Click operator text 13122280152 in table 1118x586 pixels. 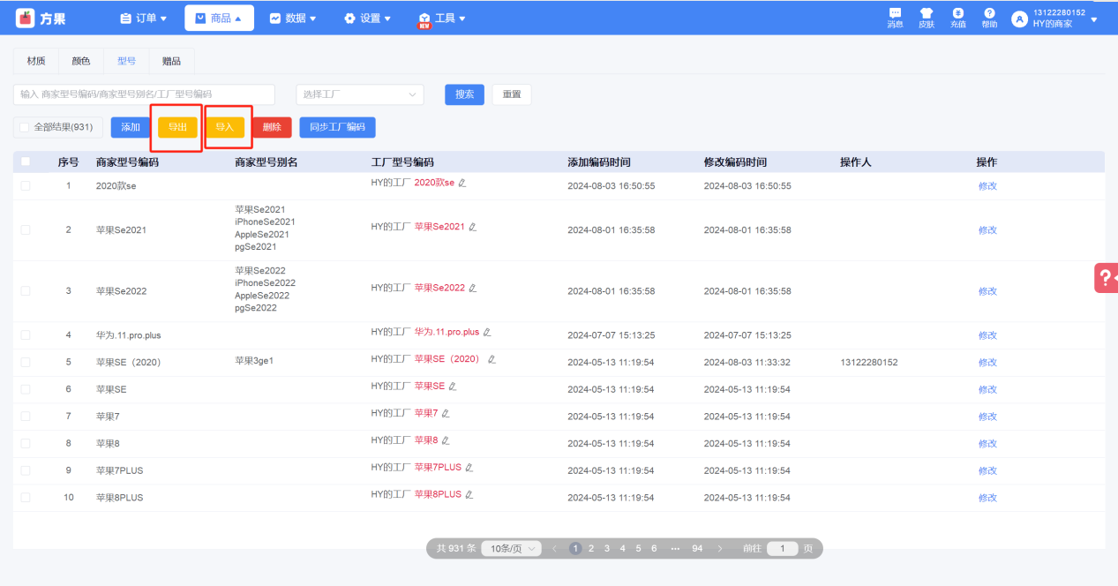coord(869,362)
